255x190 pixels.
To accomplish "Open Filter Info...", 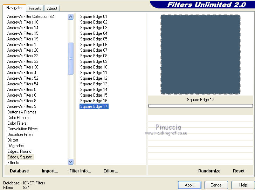I will coord(80,171).
